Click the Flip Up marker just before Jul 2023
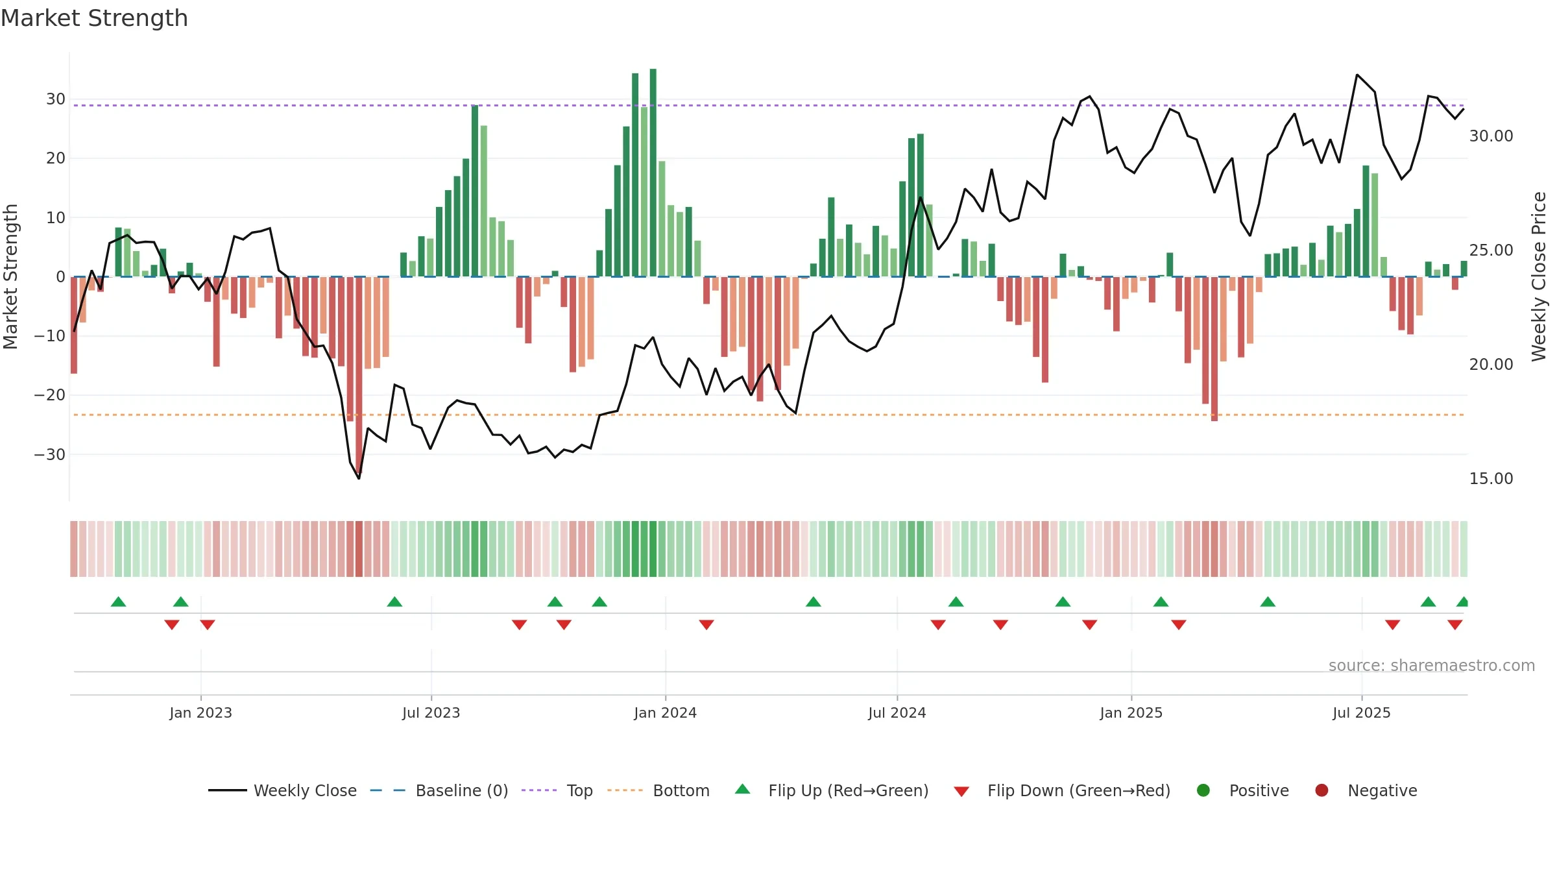Viewport: 1557px width, 876px height. 394,602
